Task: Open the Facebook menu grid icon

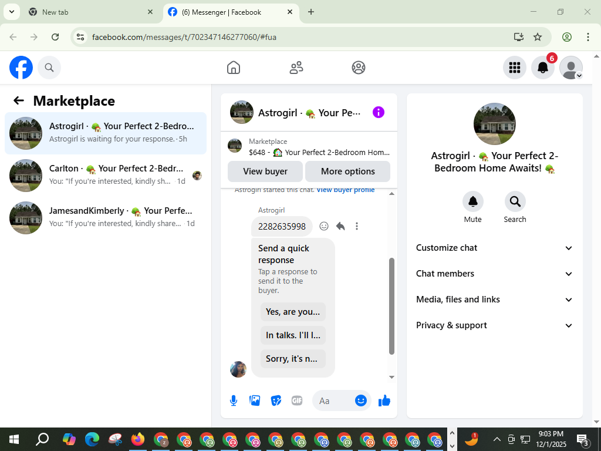Action: pos(514,68)
